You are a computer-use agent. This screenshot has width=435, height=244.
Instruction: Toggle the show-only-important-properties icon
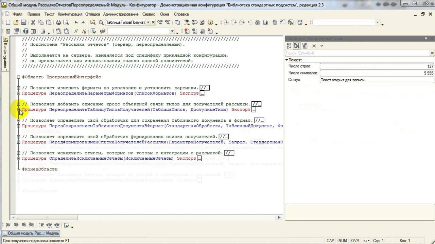coord(304,46)
